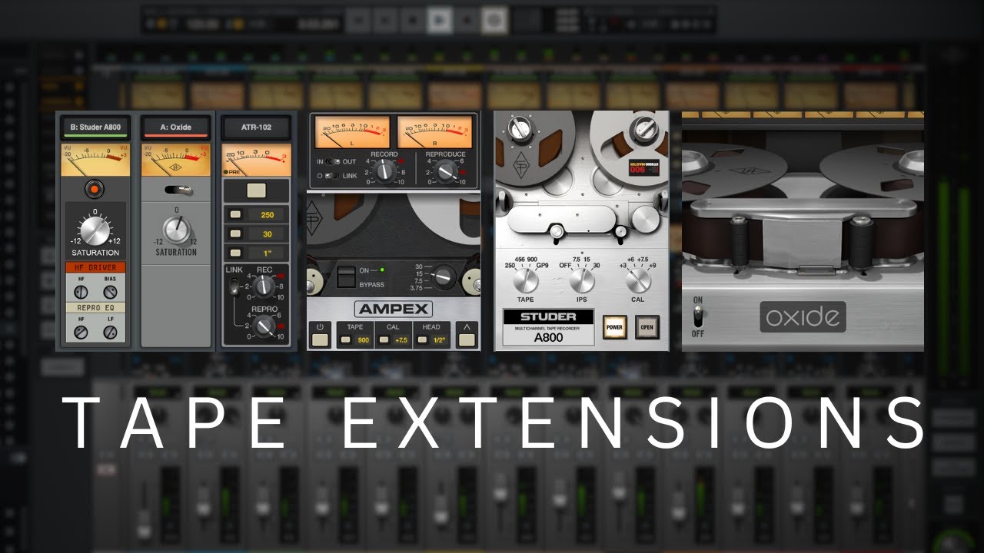Toggle the square power button on the ATR-102 strip
The image size is (984, 553).
coord(256,190)
